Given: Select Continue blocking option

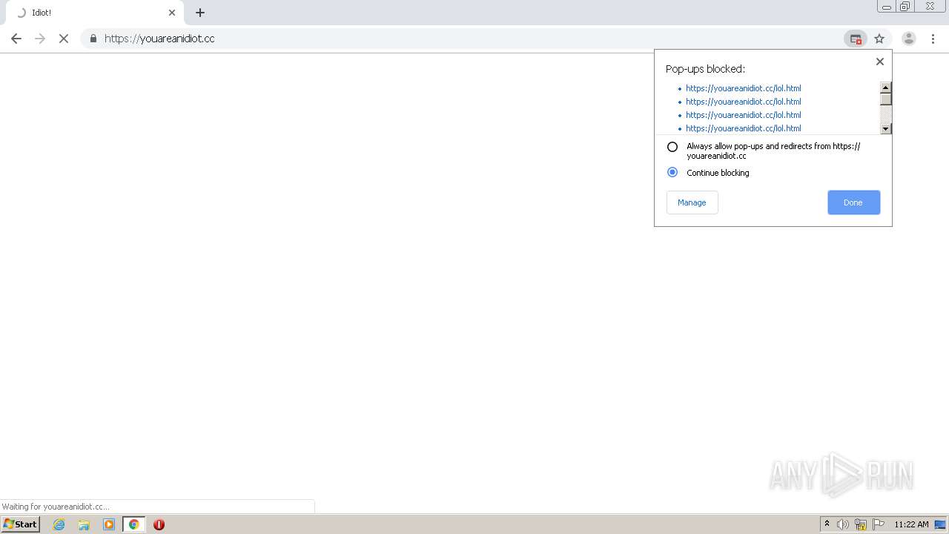Looking at the screenshot, I should pos(672,172).
